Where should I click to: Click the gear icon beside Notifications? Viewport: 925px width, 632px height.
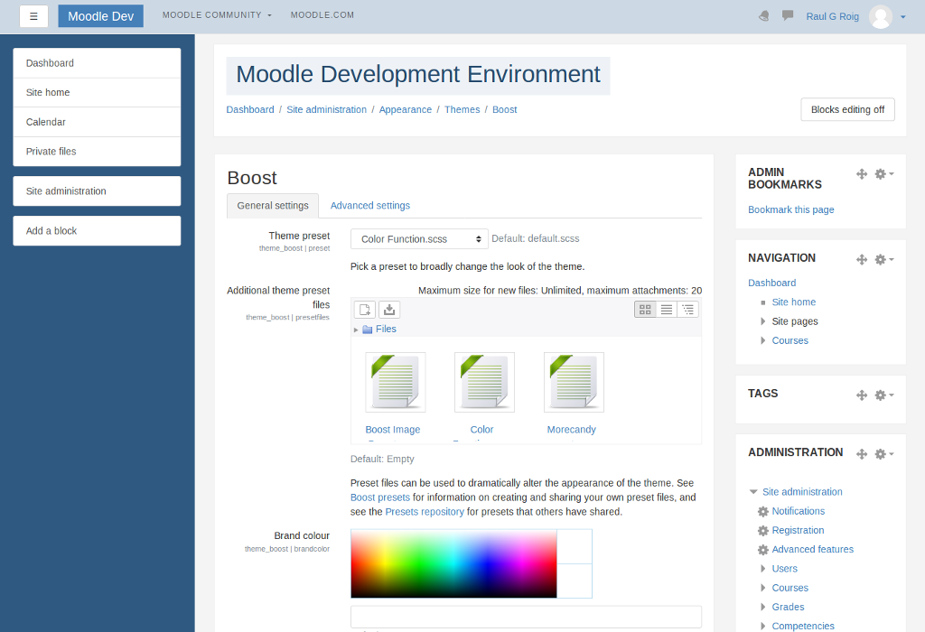762,512
